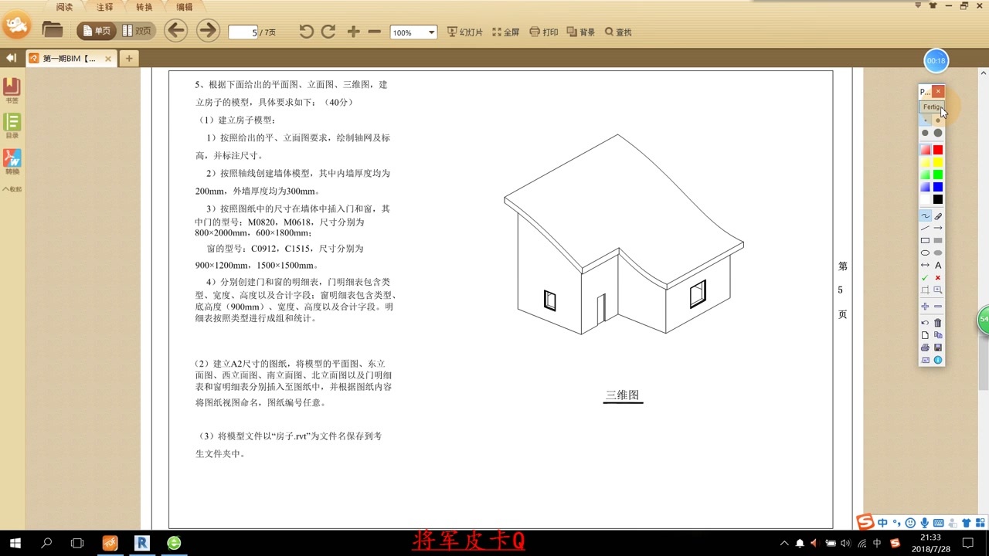Print the document (打印)

click(x=544, y=32)
